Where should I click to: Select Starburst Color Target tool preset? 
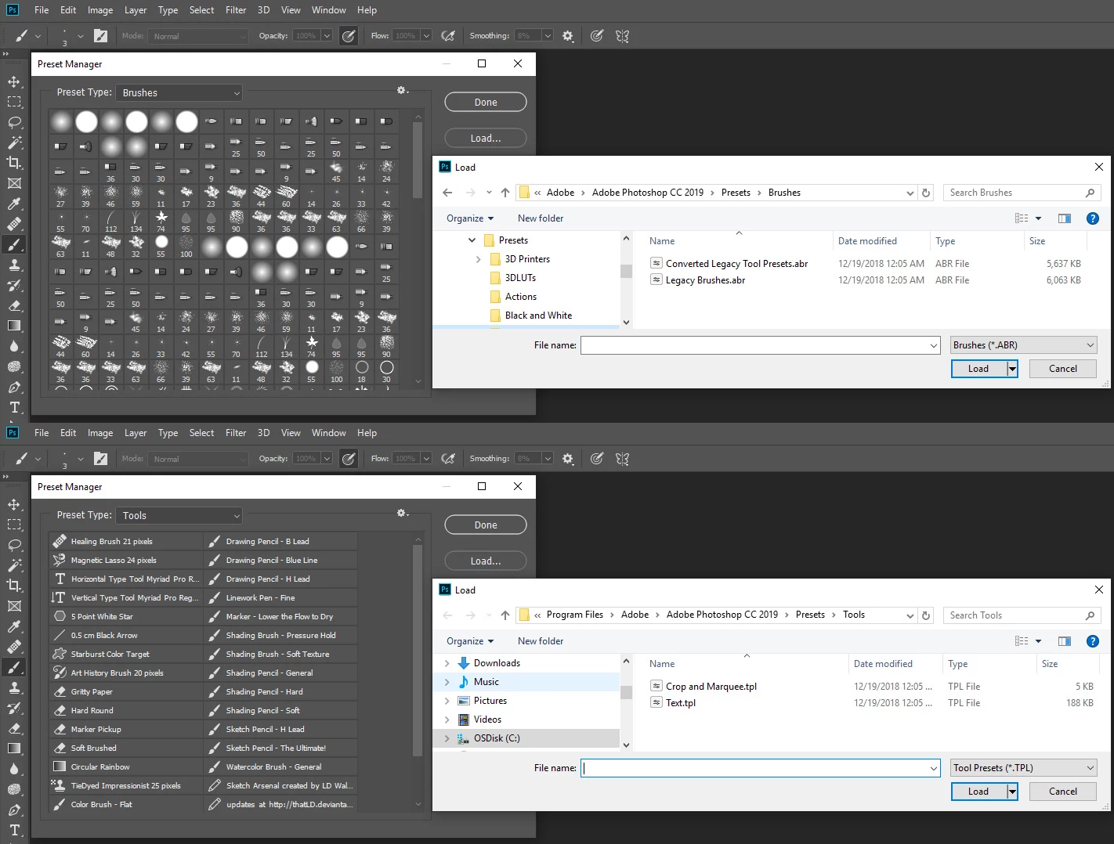(x=126, y=654)
